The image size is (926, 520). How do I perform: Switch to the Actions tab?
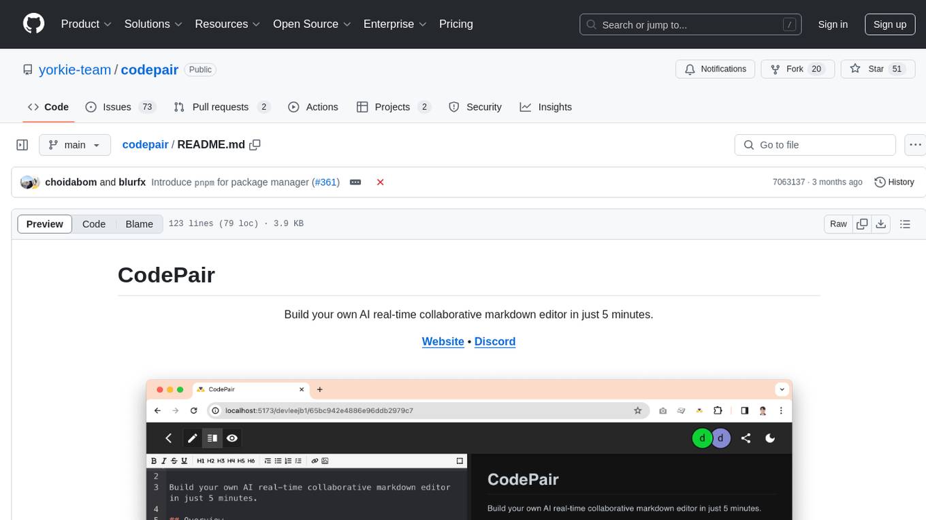[313, 107]
